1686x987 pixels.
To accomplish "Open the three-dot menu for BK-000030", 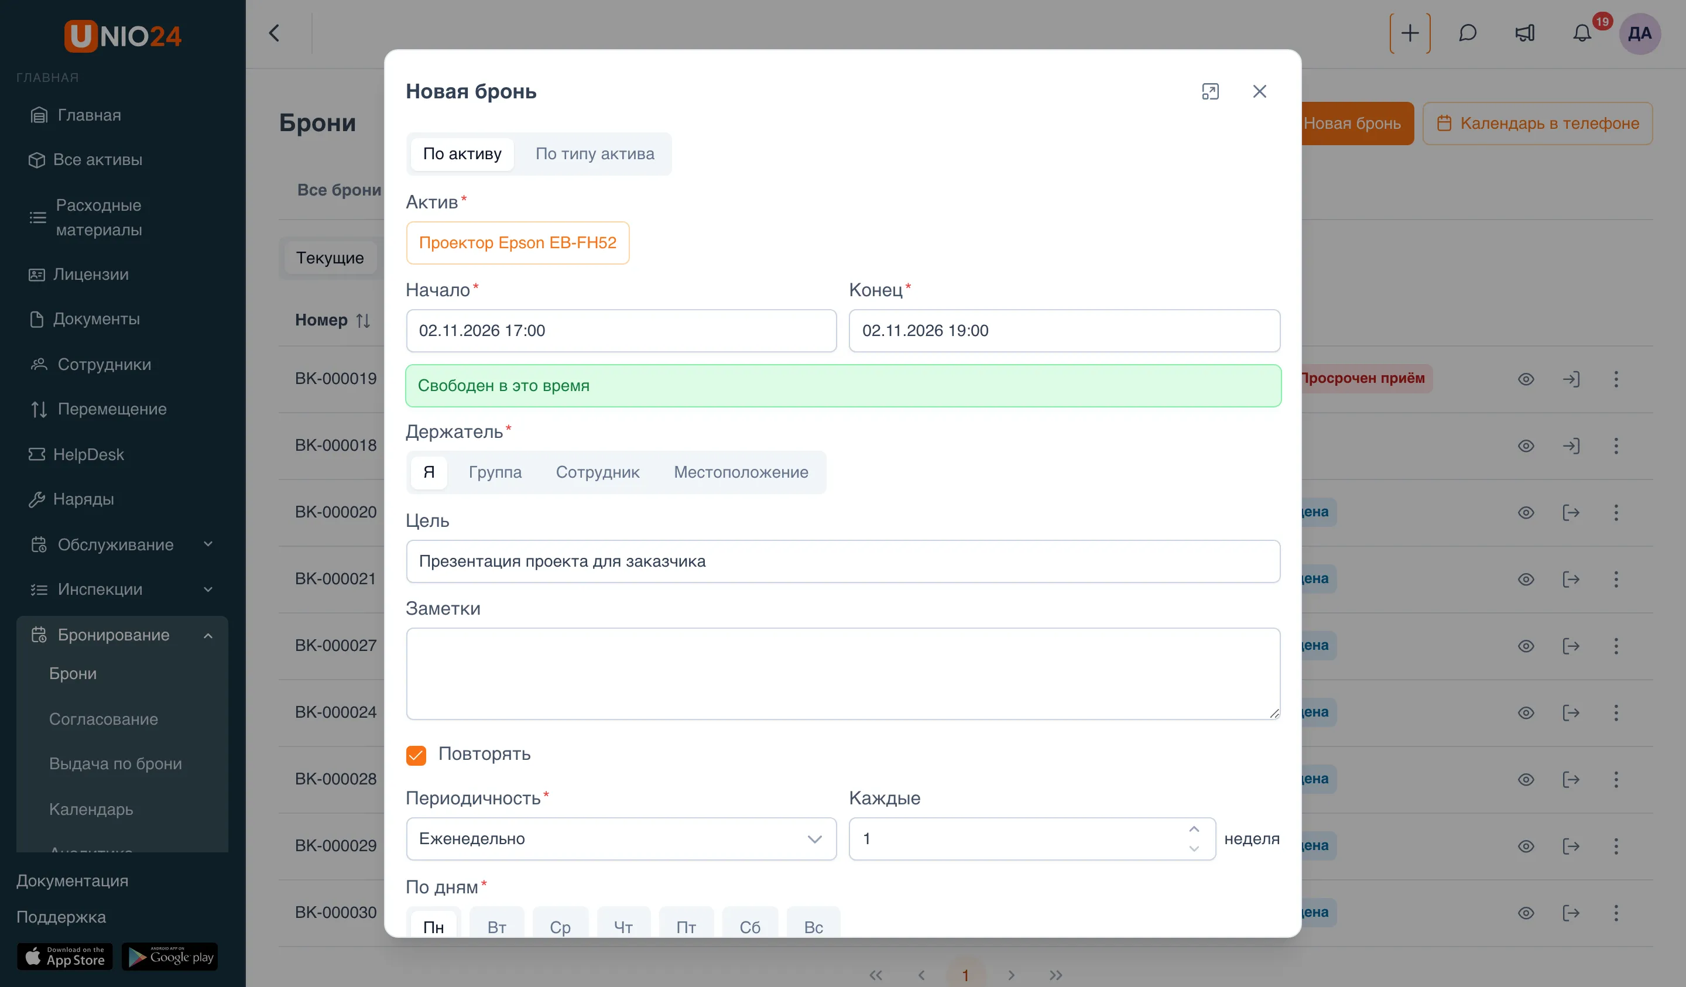I will [x=1616, y=913].
